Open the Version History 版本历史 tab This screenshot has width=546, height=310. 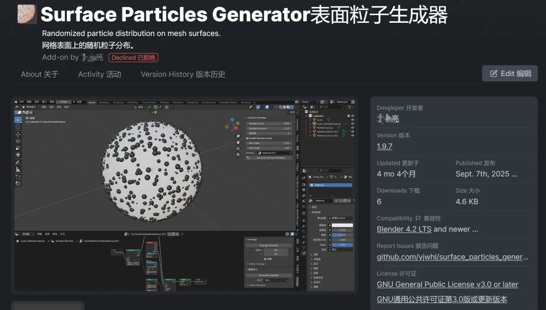(183, 74)
